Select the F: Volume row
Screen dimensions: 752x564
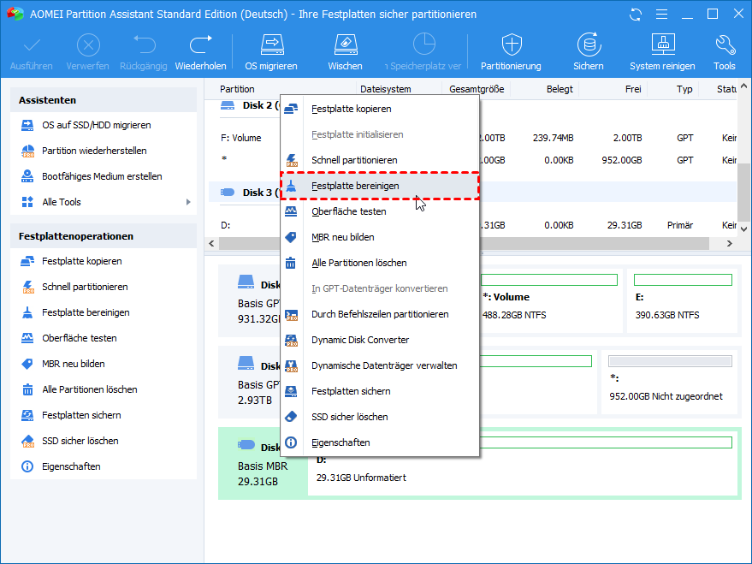472,138
